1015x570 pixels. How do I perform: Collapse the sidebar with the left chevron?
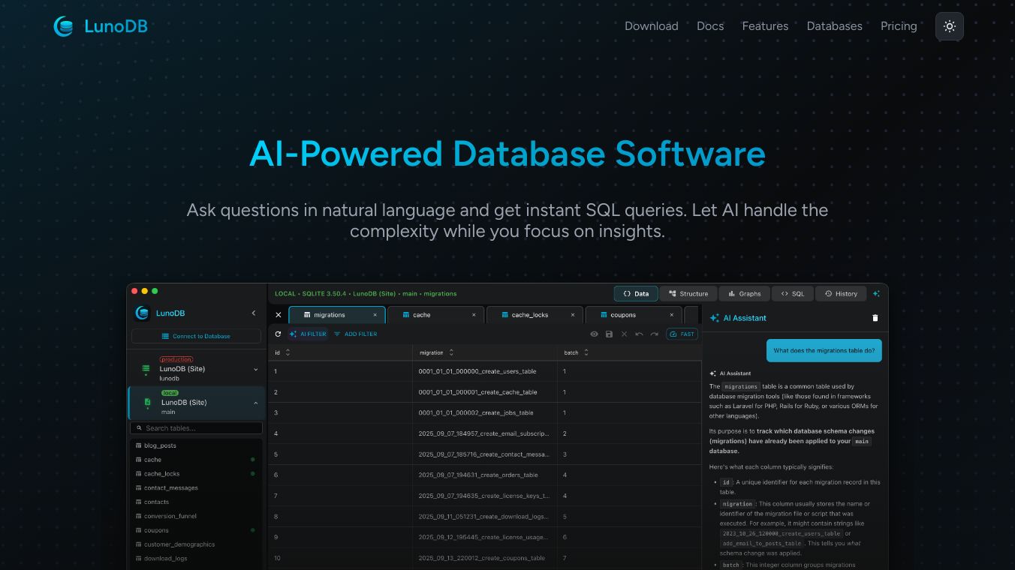pyautogui.click(x=254, y=313)
